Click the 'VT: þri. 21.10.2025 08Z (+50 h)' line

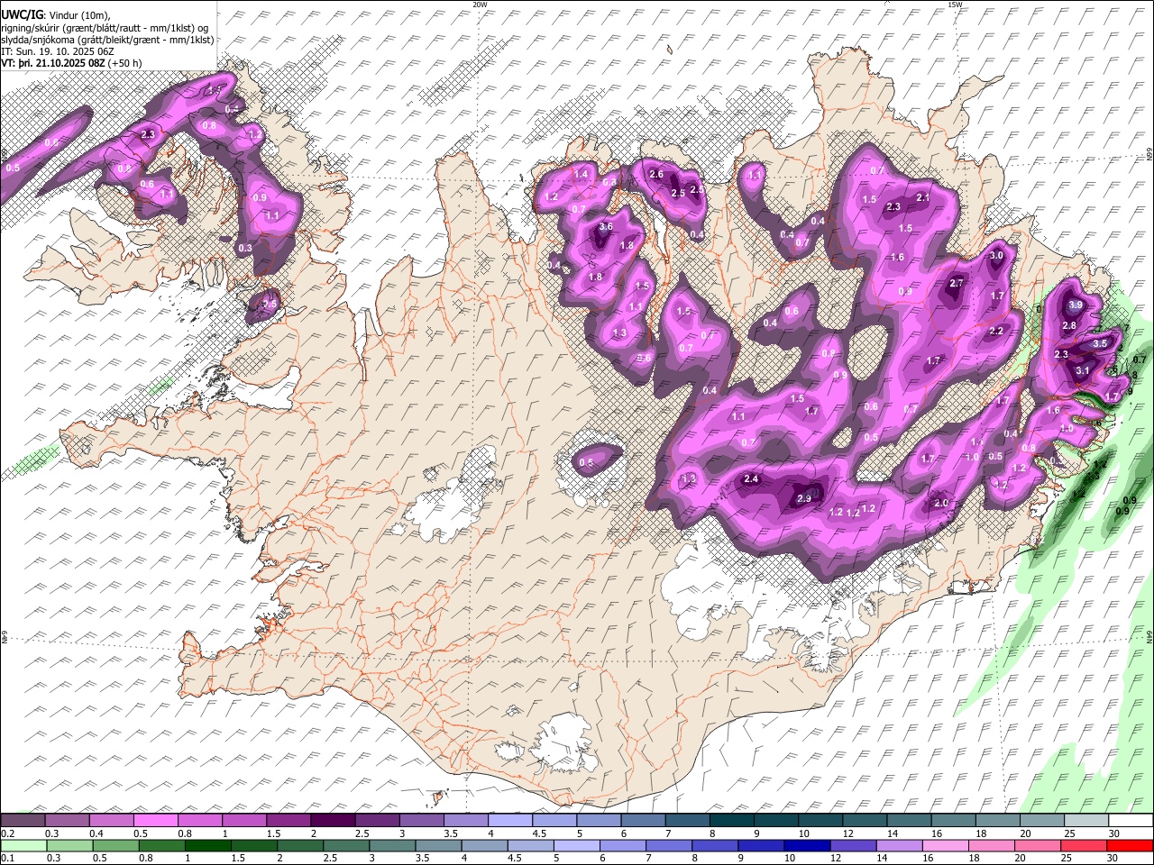click(x=71, y=63)
